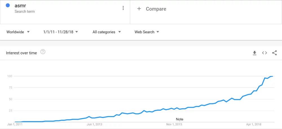
Task: Click the Nov 1, 2015 axis label
Action: (174, 124)
